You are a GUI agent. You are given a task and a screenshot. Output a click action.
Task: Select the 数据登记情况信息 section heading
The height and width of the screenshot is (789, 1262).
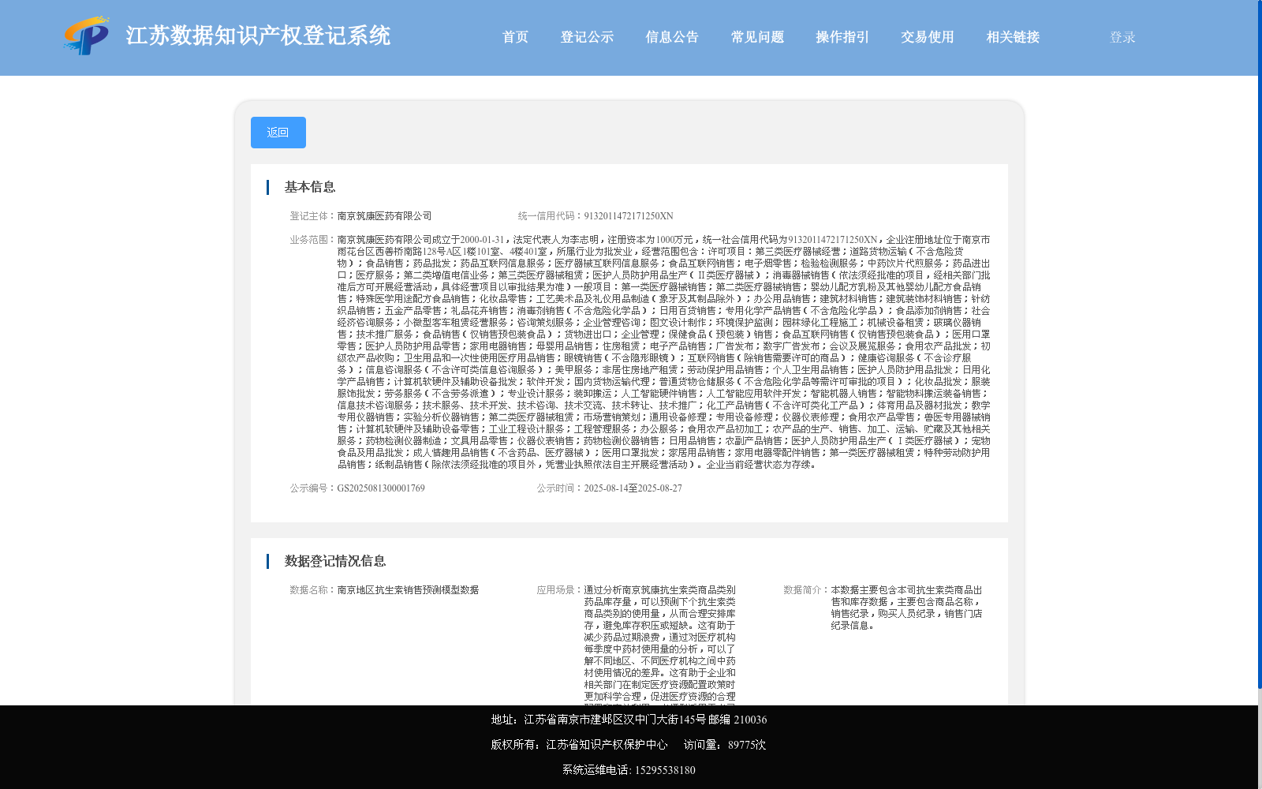coord(335,561)
